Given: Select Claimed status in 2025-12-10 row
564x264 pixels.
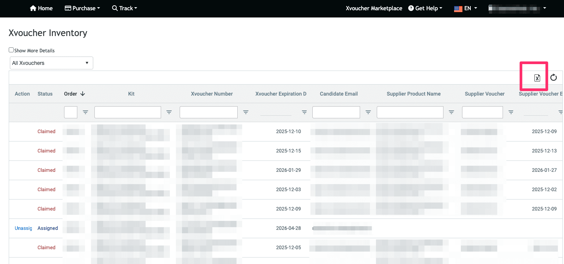Looking at the screenshot, I should point(46,131).
